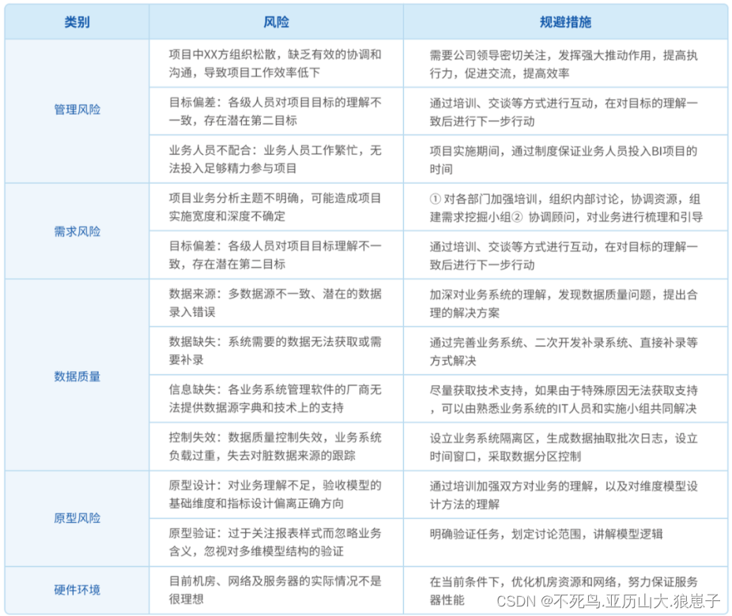The height and width of the screenshot is (616, 732).
Task: Click measure cell 明确验证任务，划定讨论范围
Action: click(x=565, y=543)
